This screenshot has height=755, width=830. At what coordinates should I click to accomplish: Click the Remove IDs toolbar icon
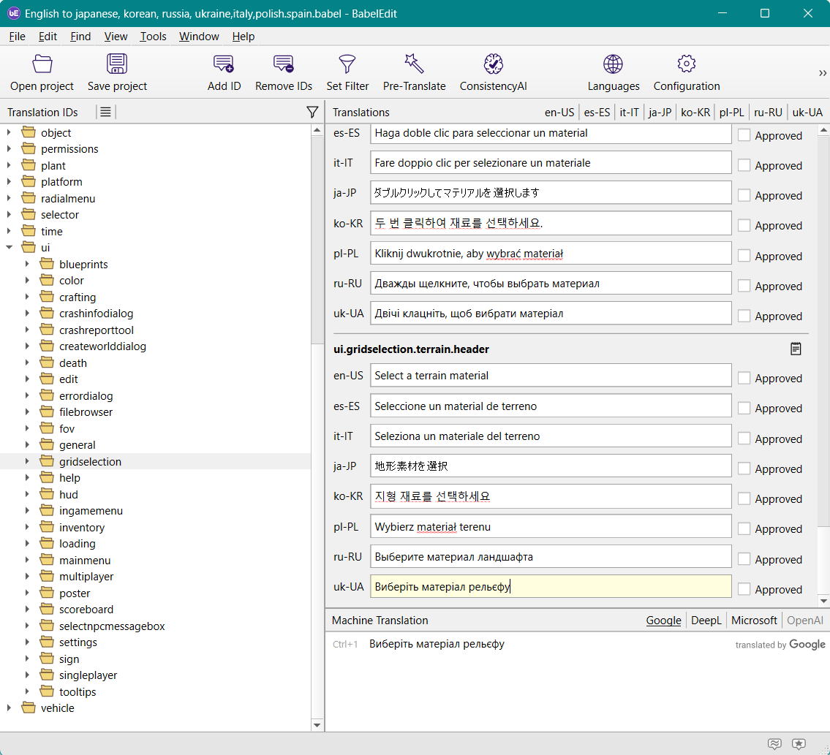click(x=284, y=64)
